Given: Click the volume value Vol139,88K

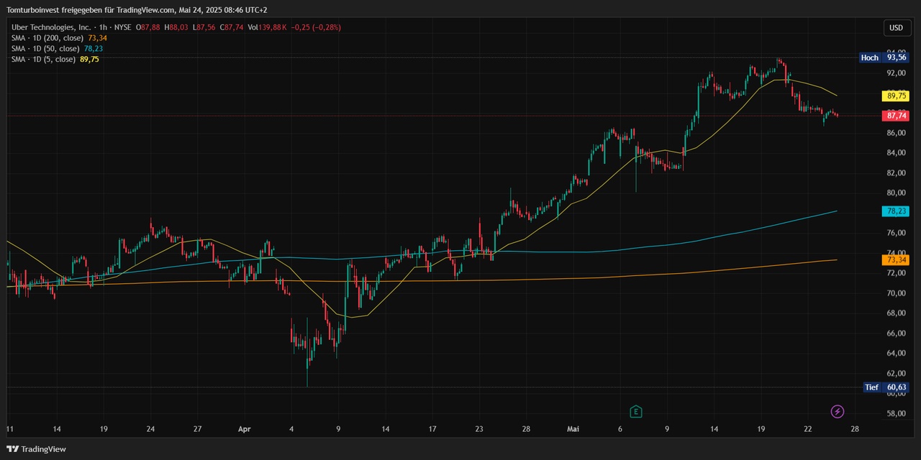Looking at the screenshot, I should tap(267, 27).
